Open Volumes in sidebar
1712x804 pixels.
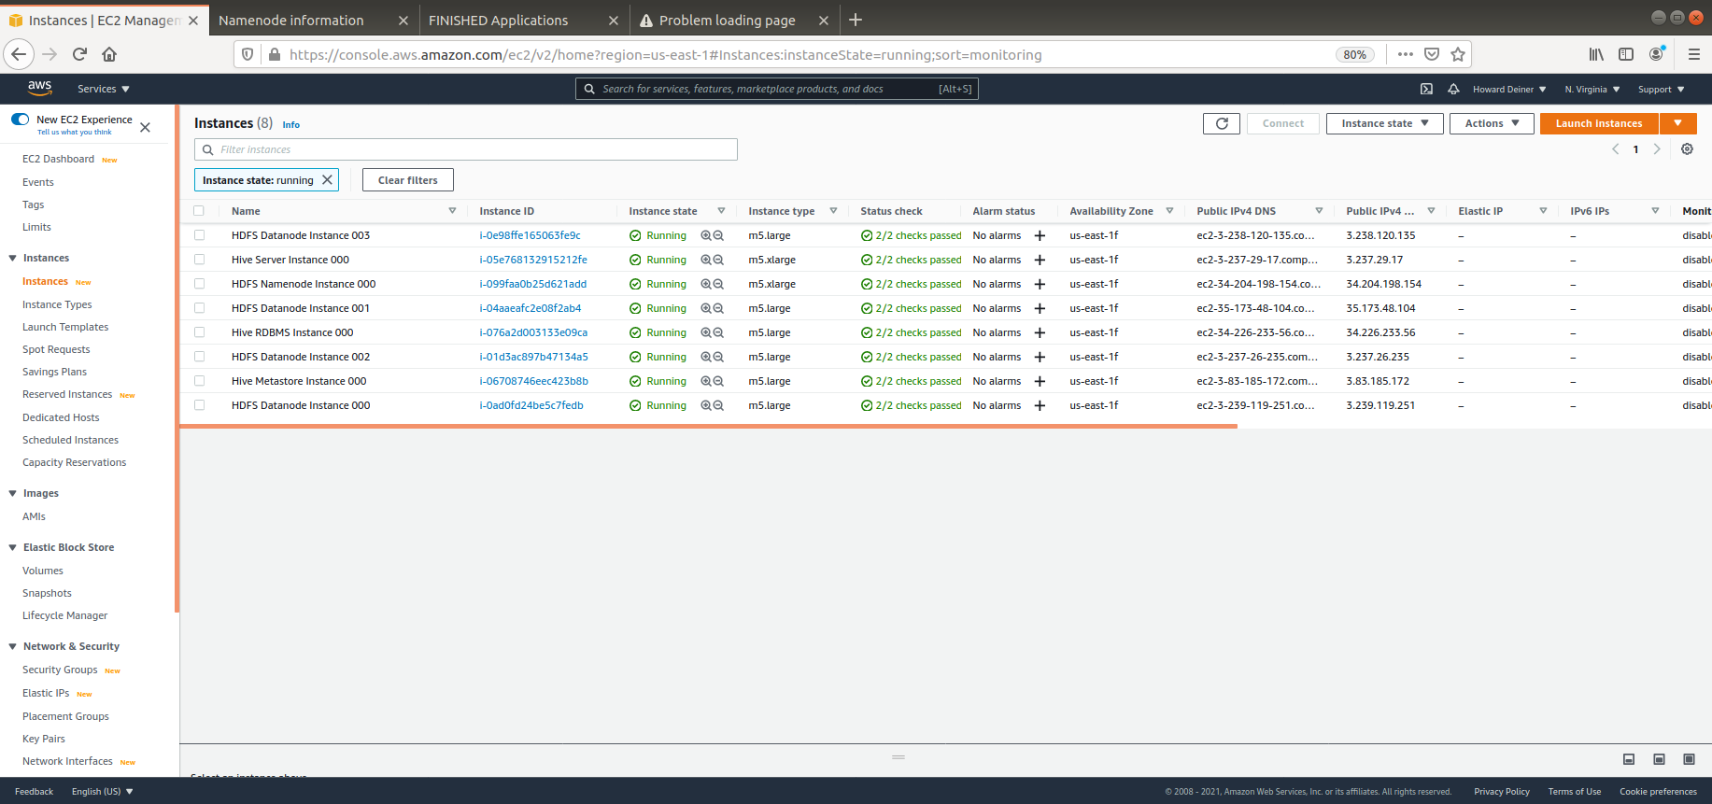click(43, 571)
